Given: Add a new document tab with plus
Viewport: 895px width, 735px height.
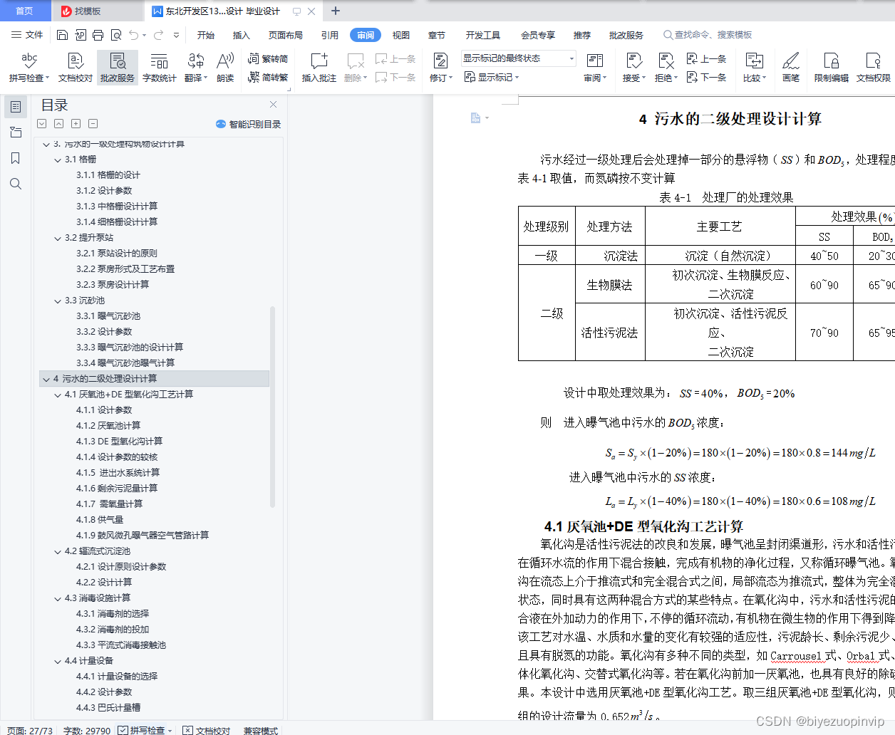Looking at the screenshot, I should point(336,11).
